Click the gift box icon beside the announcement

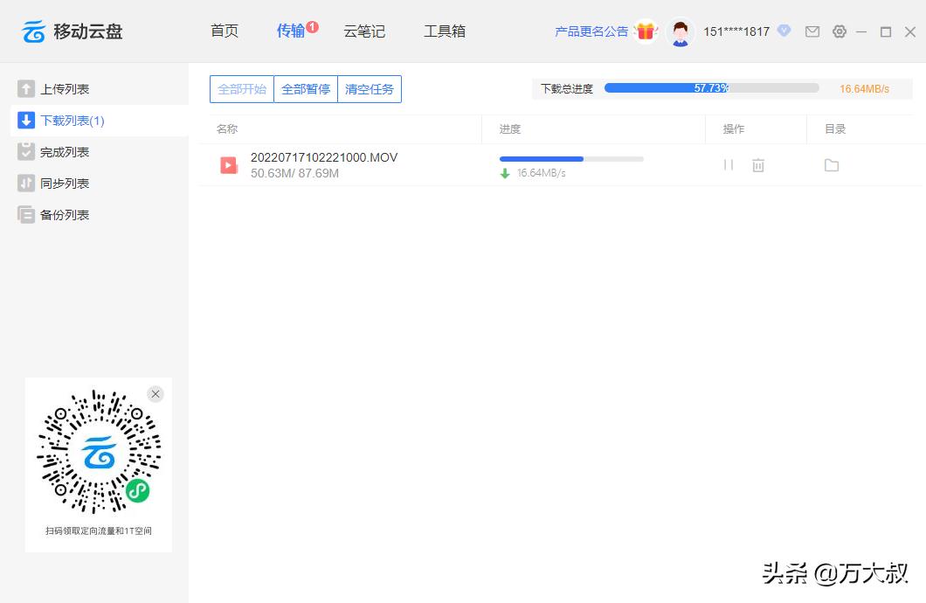pyautogui.click(x=645, y=31)
